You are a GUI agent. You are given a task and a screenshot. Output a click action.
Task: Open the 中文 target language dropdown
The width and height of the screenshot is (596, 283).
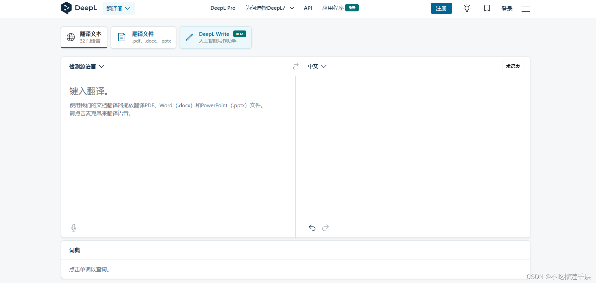tap(317, 66)
